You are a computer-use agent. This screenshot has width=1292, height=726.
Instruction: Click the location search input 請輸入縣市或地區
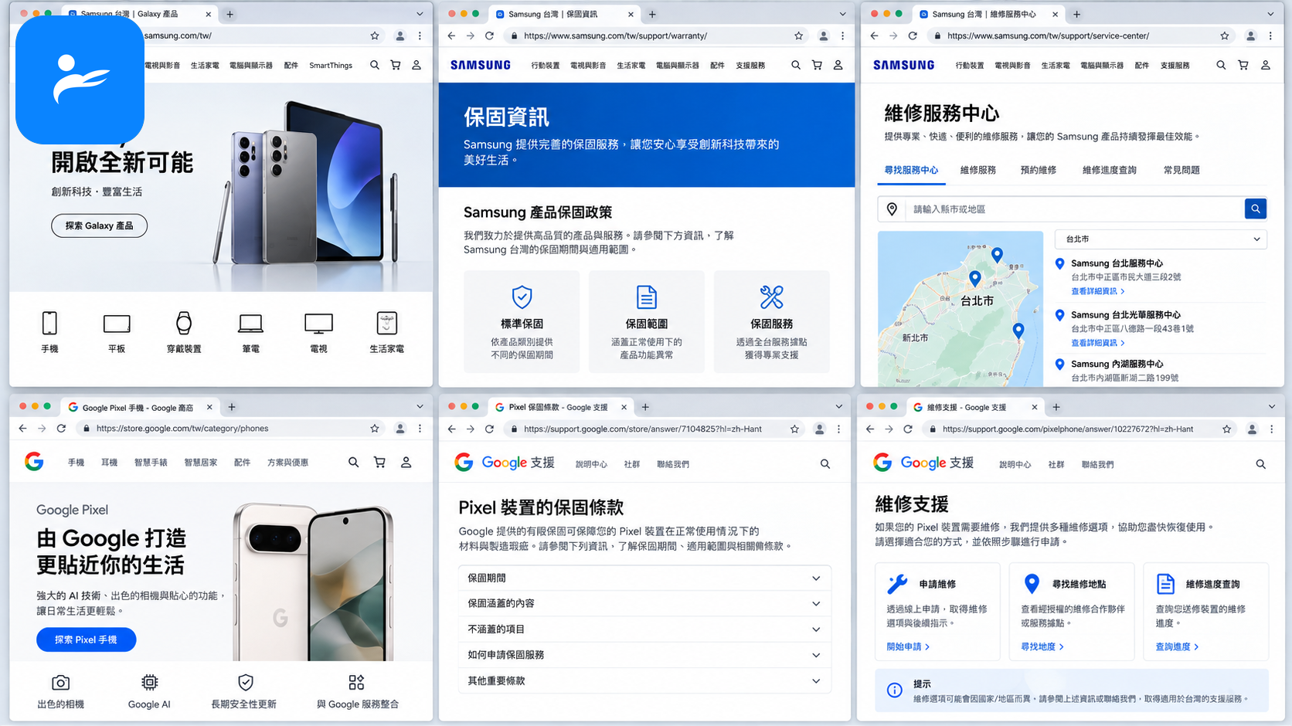tap(1074, 209)
